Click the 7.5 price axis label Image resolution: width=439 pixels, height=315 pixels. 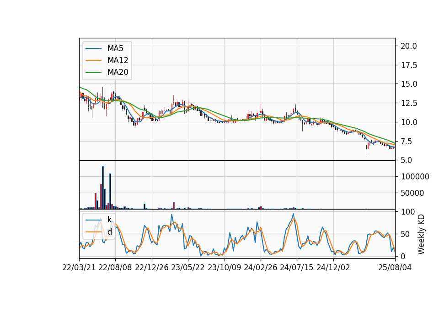[406, 142]
